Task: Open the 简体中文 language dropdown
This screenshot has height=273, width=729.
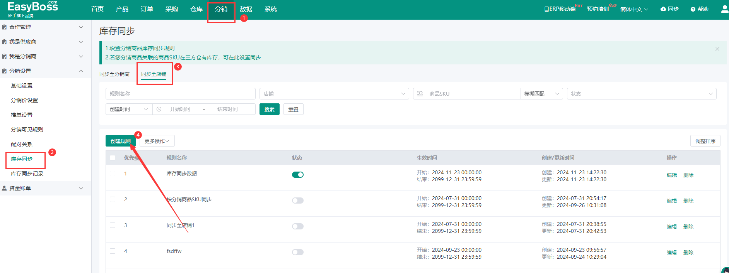Action: pos(634,9)
